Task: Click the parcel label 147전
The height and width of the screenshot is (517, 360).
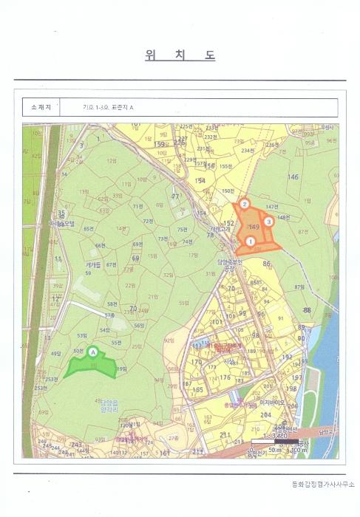Action: pyautogui.click(x=272, y=206)
